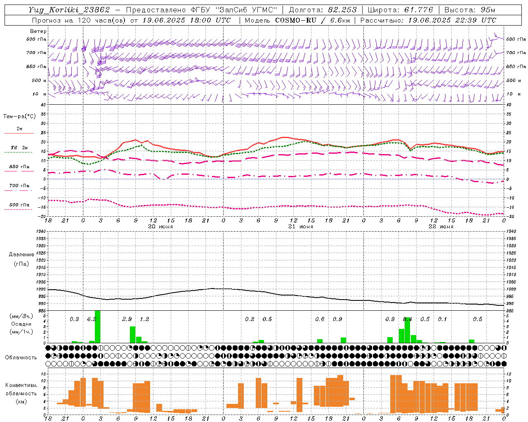Click the 'Рассчитано: 19.06.2025 22:39 UTC' text
528x422 pixels.
[428, 20]
